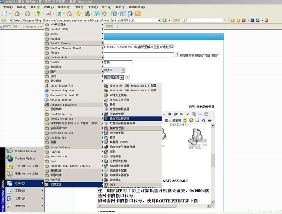
Task: Open 服务 (Services) from Administrative Tools
Action: tap(133, 104)
